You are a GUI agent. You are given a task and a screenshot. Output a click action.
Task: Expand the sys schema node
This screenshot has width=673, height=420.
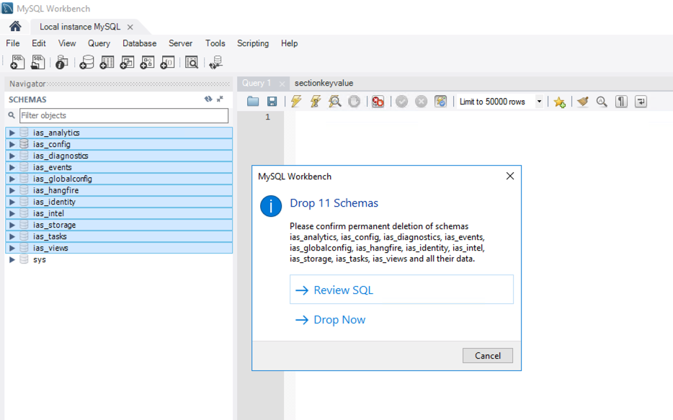tap(10, 259)
